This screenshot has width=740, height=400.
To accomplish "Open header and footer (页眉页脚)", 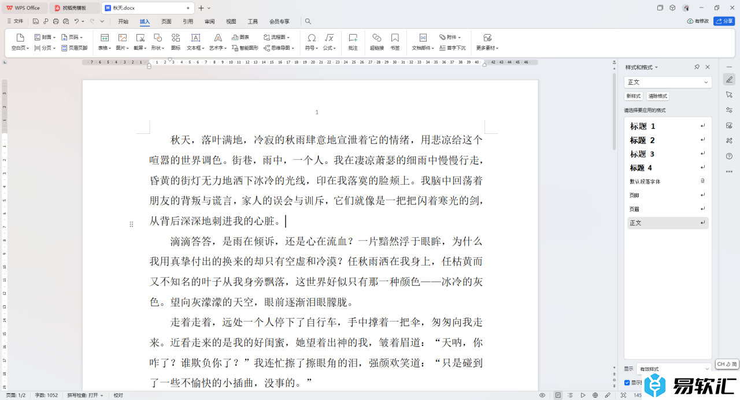I will 75,48.
